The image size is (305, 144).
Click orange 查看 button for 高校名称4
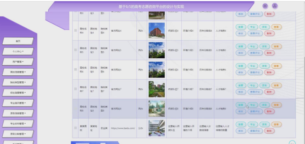click(277, 27)
